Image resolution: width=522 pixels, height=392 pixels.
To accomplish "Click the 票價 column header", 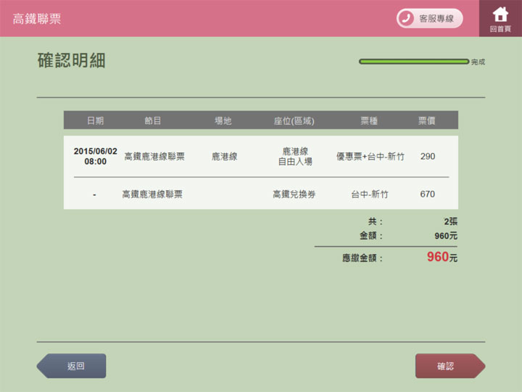I will tap(427, 121).
